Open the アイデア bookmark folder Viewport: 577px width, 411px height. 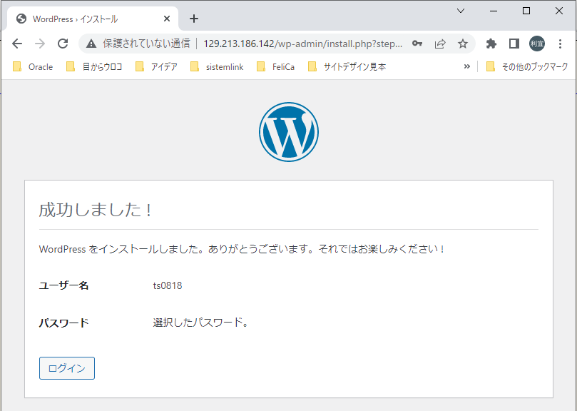pyautogui.click(x=157, y=66)
